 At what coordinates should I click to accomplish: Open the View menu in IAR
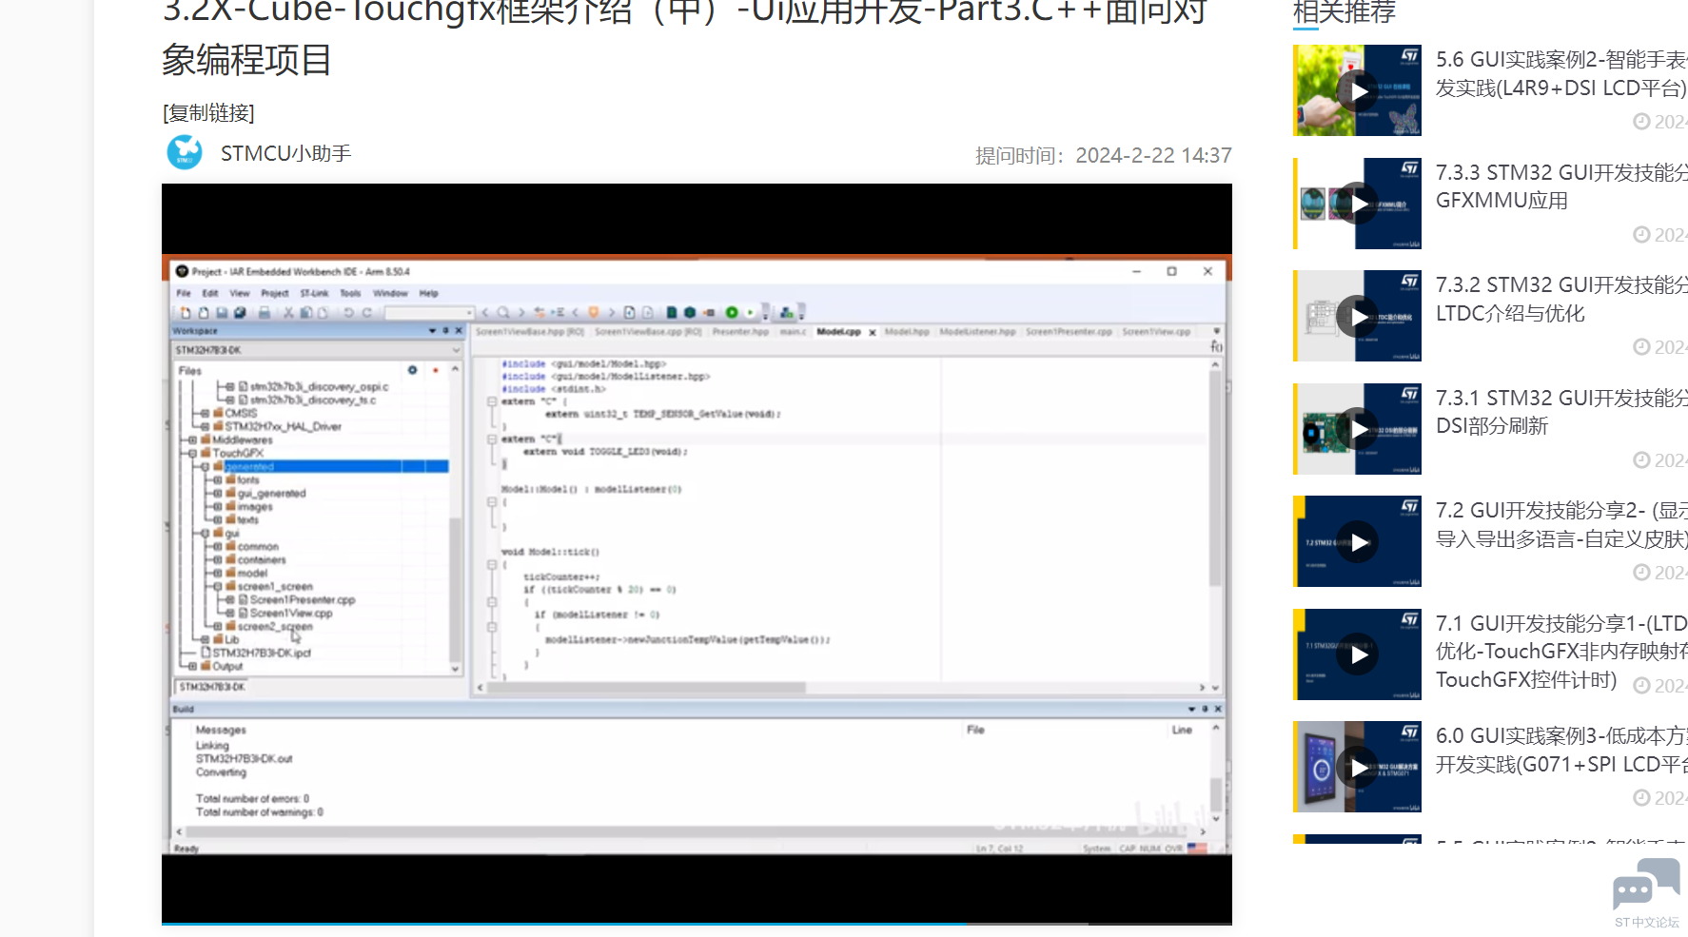[240, 293]
